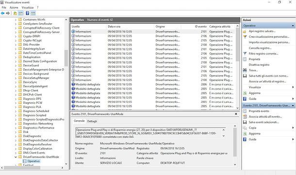
Task: Expand the Diagnosis-DPS tree node
Action: 16,99
